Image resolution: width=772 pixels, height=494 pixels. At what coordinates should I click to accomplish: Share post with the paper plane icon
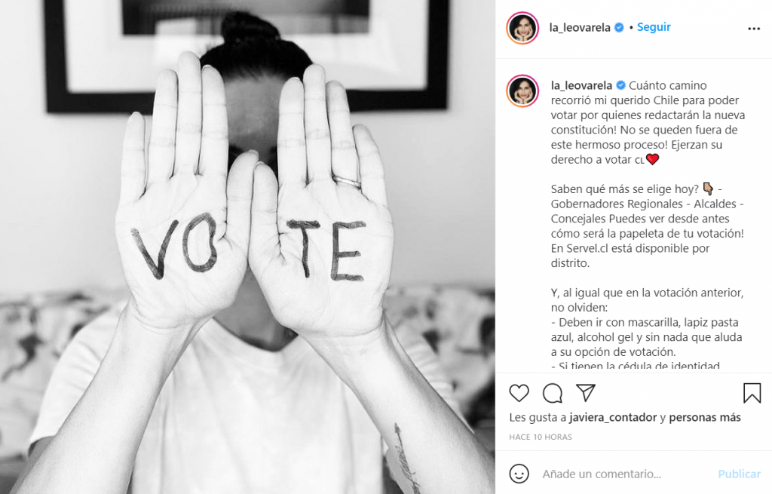coord(586,392)
